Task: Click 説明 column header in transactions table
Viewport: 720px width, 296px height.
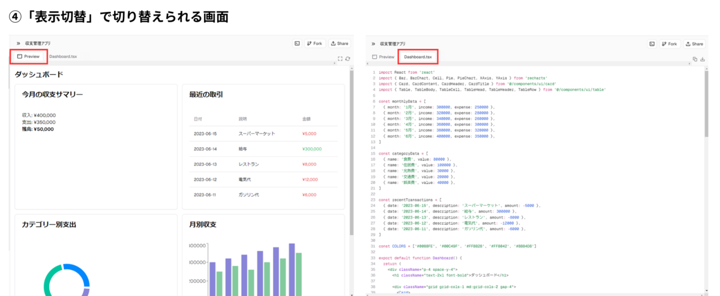Action: pyautogui.click(x=243, y=119)
